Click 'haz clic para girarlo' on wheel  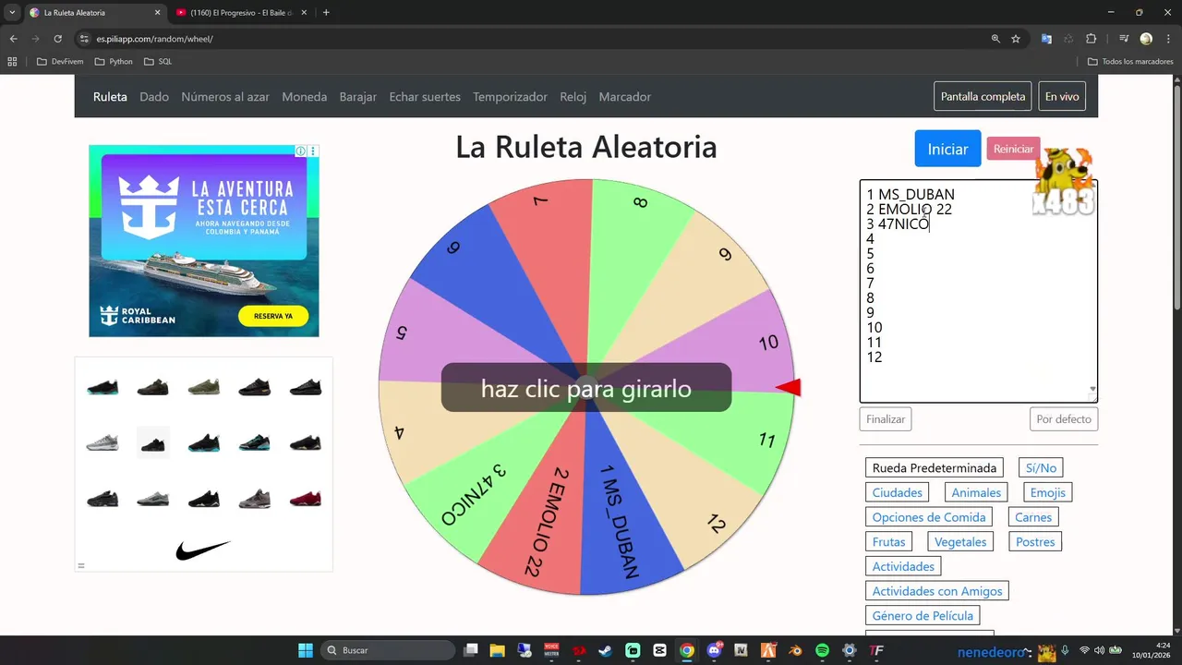click(x=586, y=388)
